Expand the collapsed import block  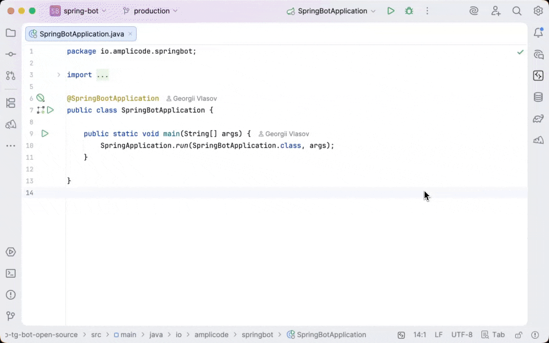tap(59, 75)
